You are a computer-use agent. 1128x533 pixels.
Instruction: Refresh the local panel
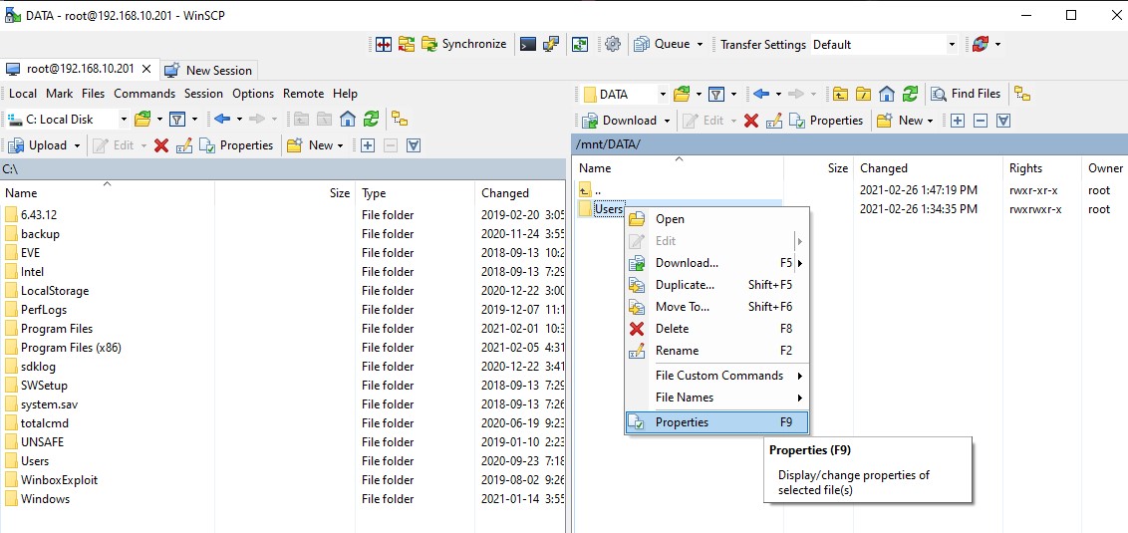tap(372, 120)
